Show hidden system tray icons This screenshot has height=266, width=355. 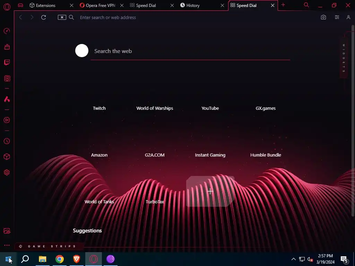pos(293,259)
